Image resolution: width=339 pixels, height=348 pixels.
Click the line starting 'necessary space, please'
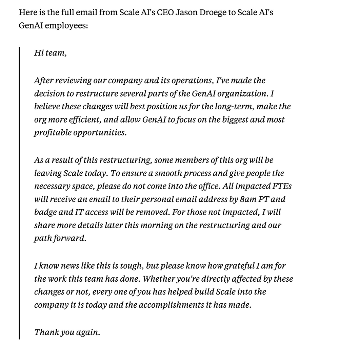163,186
